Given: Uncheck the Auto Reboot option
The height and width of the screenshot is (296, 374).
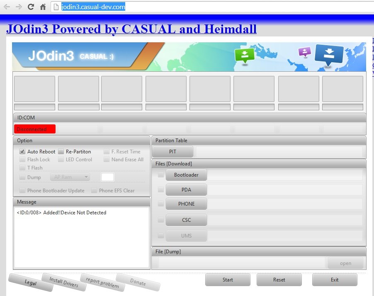Looking at the screenshot, I should pyautogui.click(x=22, y=152).
